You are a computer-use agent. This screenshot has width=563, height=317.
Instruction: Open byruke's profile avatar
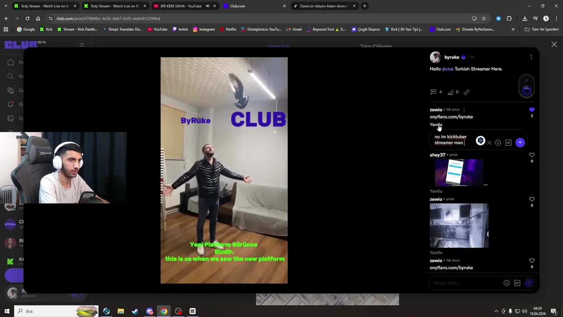[x=435, y=57]
